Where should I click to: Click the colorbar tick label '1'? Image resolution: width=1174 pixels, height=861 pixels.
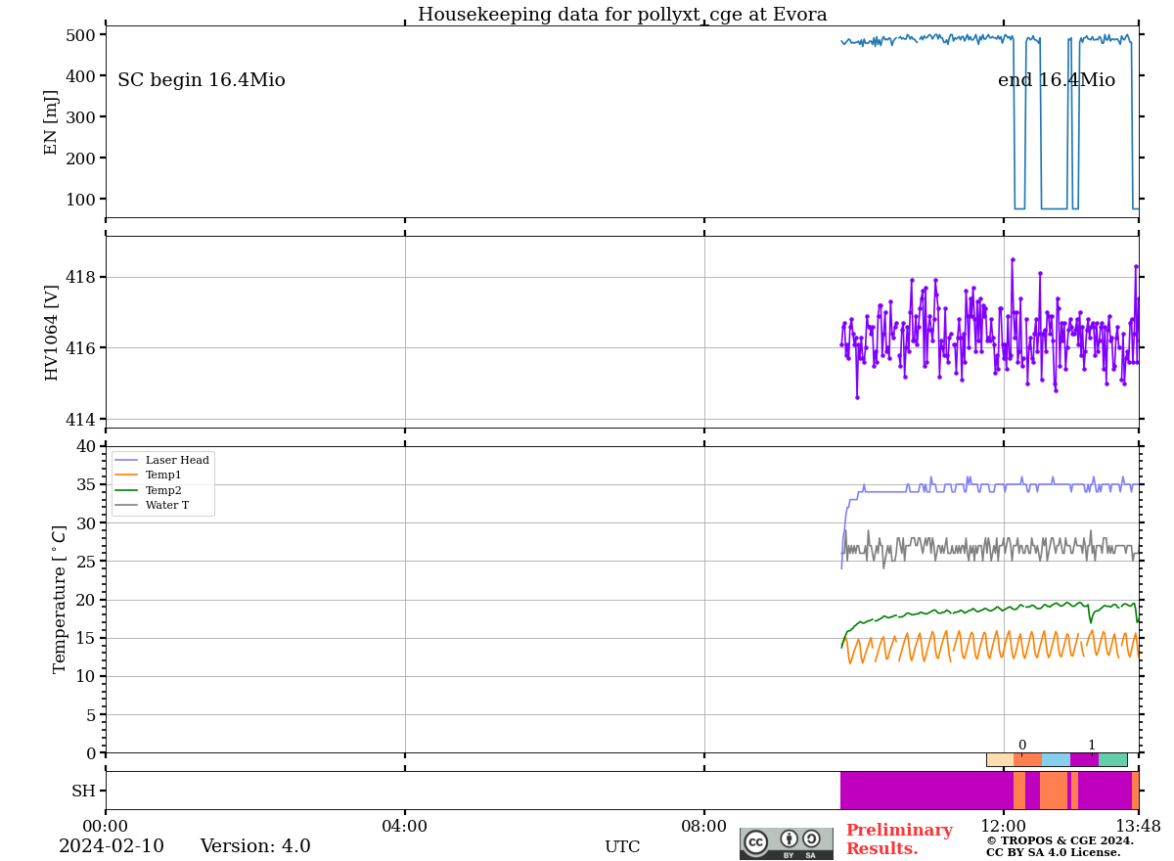coord(1092,746)
